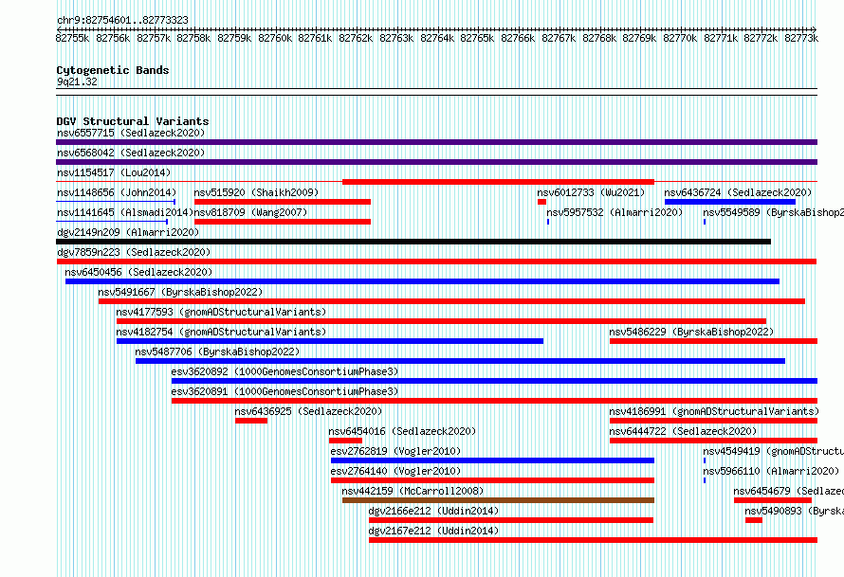Click the DGV Structural Variants track title

click(133, 121)
